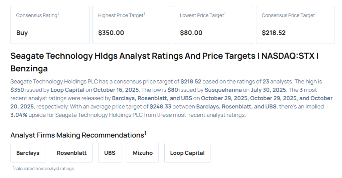Open the Consensus Price Target card
This screenshot has width=342, height=178.
tap(295, 25)
